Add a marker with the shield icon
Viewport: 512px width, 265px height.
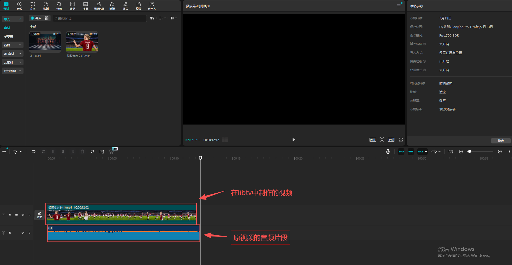click(92, 152)
